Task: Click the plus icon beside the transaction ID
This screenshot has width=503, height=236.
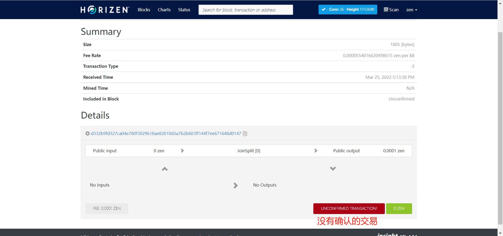Action: [x=88, y=133]
